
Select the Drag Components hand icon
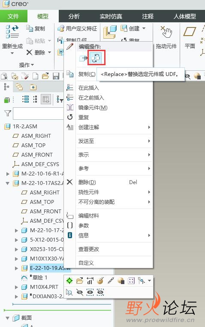pyautogui.click(x=166, y=32)
